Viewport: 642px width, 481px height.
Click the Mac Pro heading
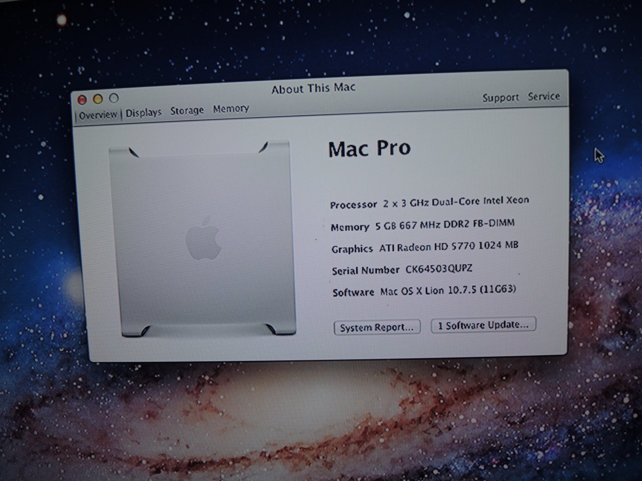(370, 148)
